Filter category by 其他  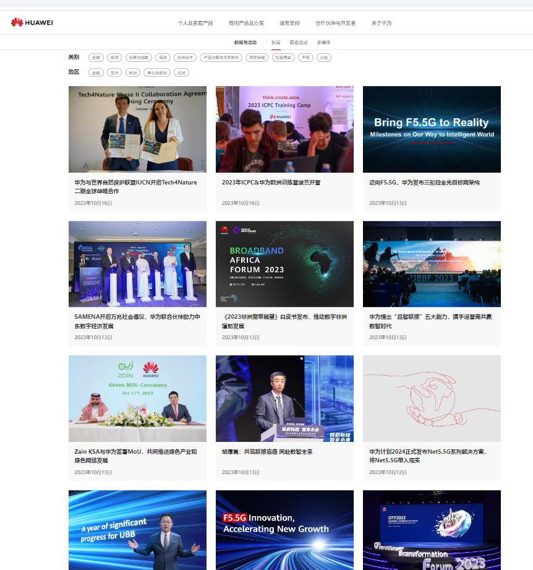tap(324, 58)
